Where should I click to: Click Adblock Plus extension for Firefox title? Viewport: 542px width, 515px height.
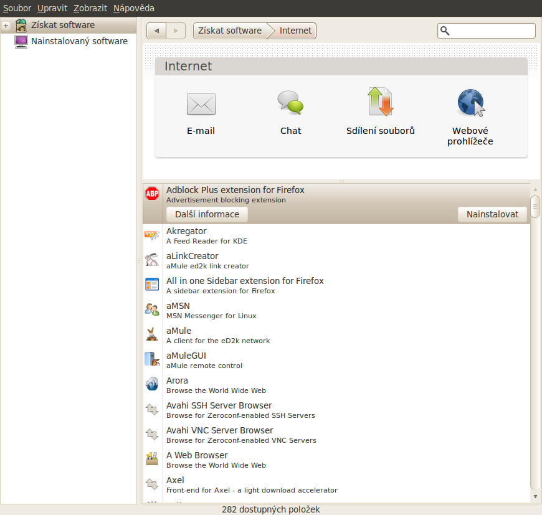235,190
